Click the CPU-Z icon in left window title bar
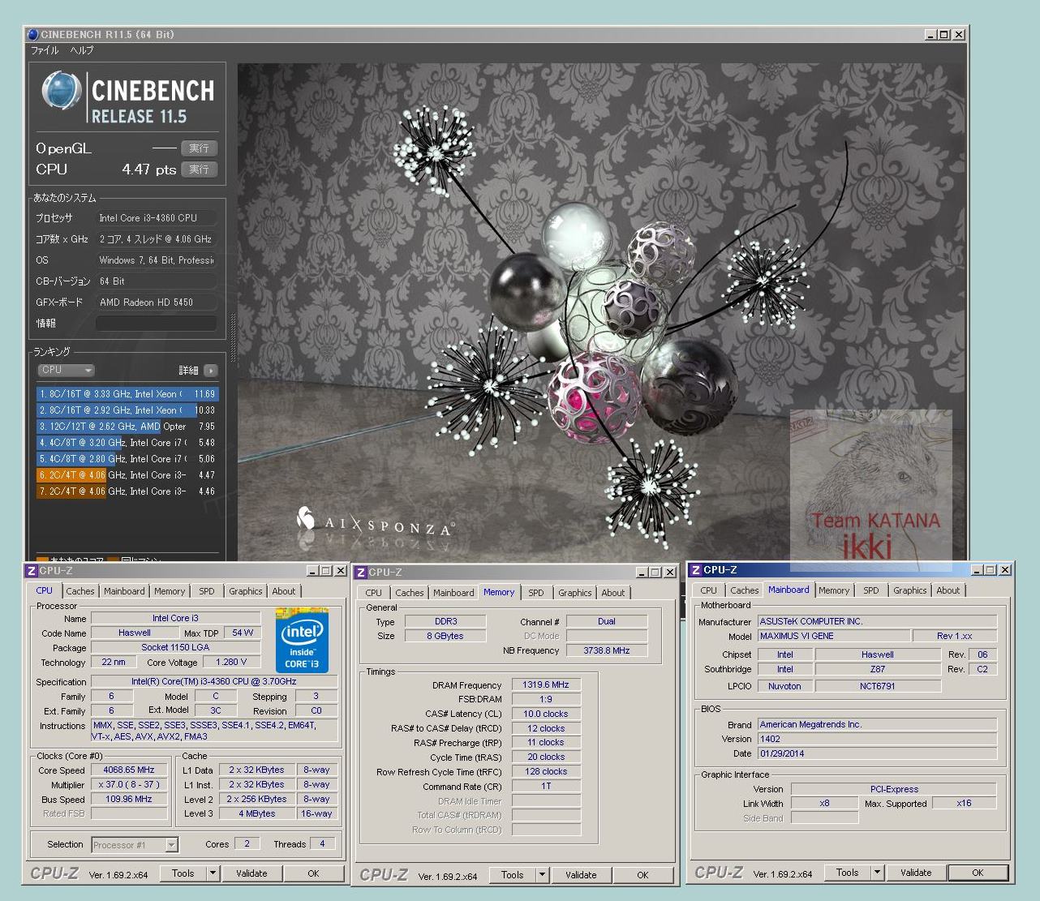Screen dimensions: 1040x901 click(32, 571)
